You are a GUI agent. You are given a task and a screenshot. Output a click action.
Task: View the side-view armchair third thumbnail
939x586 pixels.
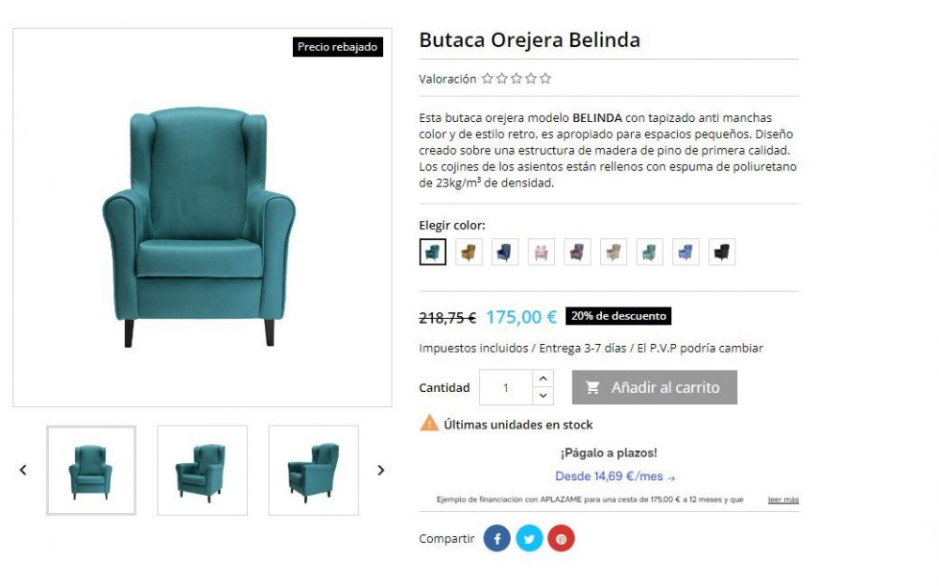(314, 470)
